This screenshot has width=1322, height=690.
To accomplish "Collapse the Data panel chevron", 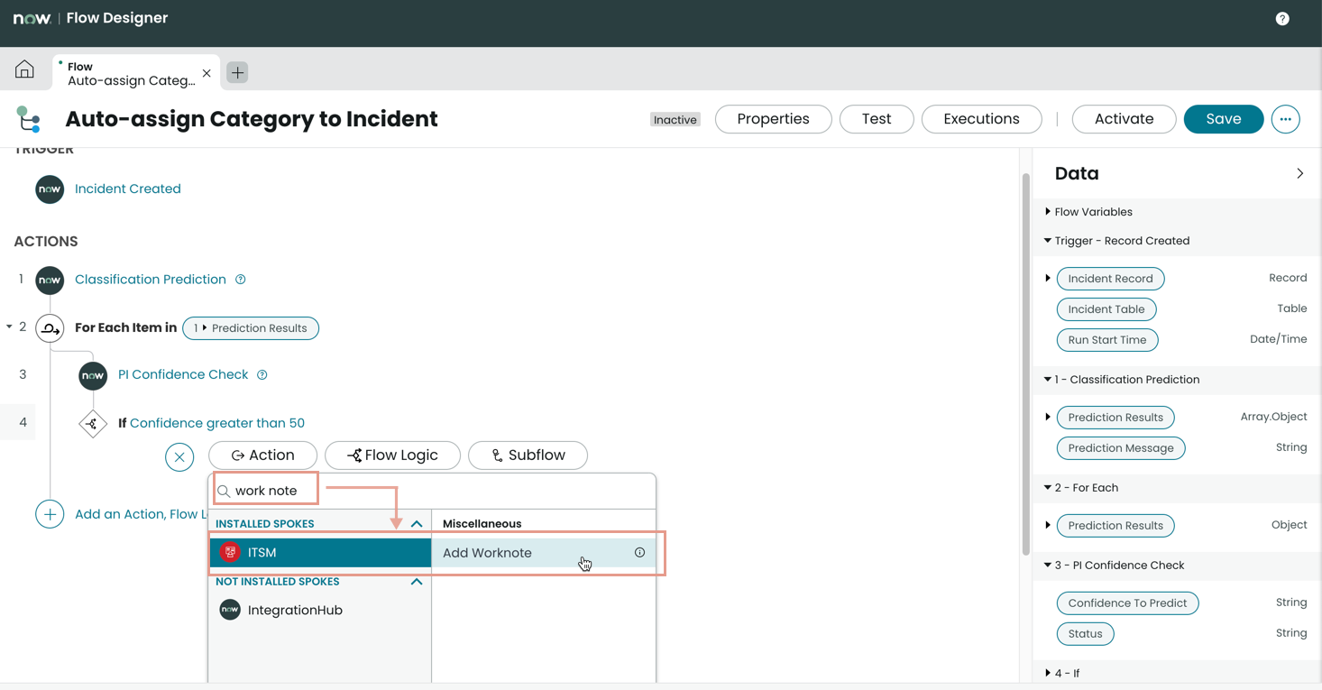I will 1299,173.
